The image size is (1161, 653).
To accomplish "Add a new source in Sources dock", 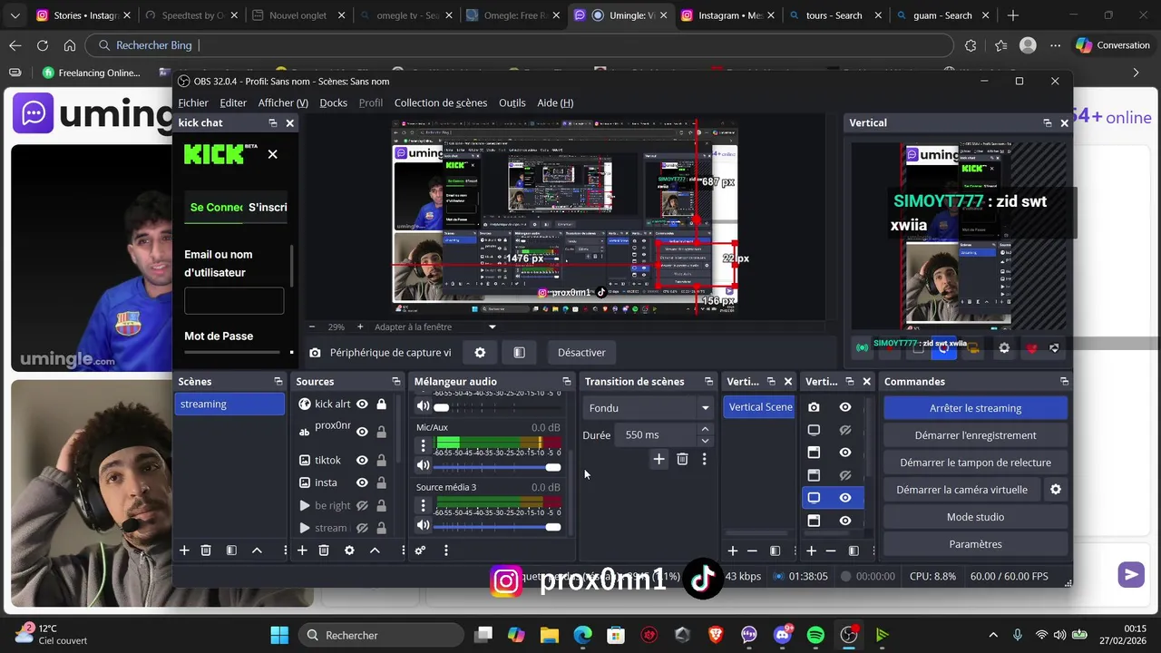I will tap(302, 551).
